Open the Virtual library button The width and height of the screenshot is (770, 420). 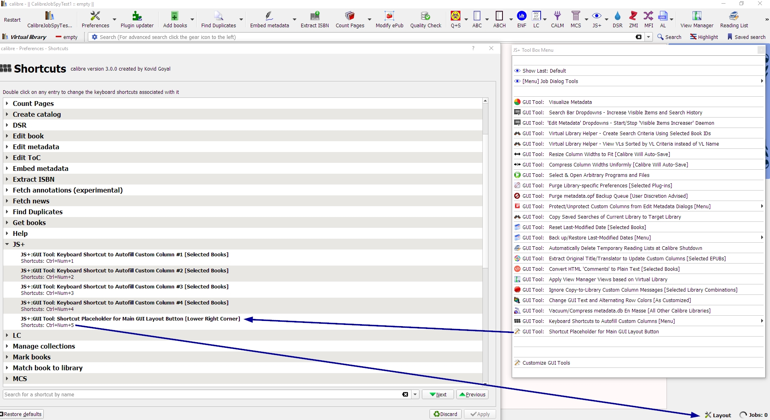[x=24, y=37]
